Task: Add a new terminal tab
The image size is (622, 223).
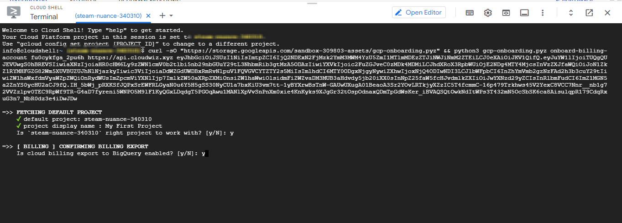Action: coord(162,16)
